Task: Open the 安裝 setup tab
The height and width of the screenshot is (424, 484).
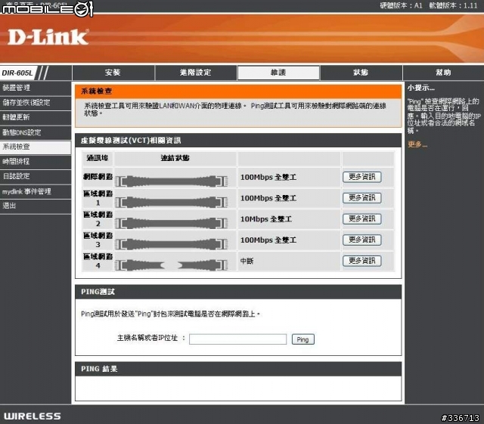Action: click(113, 73)
